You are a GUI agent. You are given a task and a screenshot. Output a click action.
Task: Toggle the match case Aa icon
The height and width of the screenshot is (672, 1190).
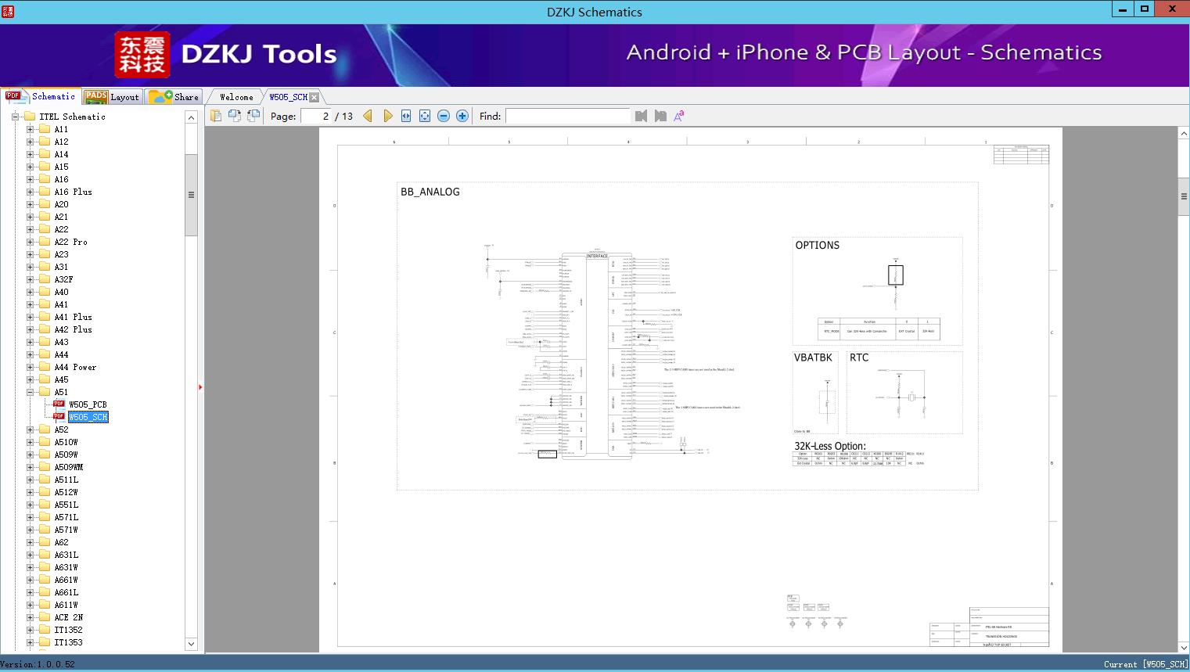coord(679,116)
